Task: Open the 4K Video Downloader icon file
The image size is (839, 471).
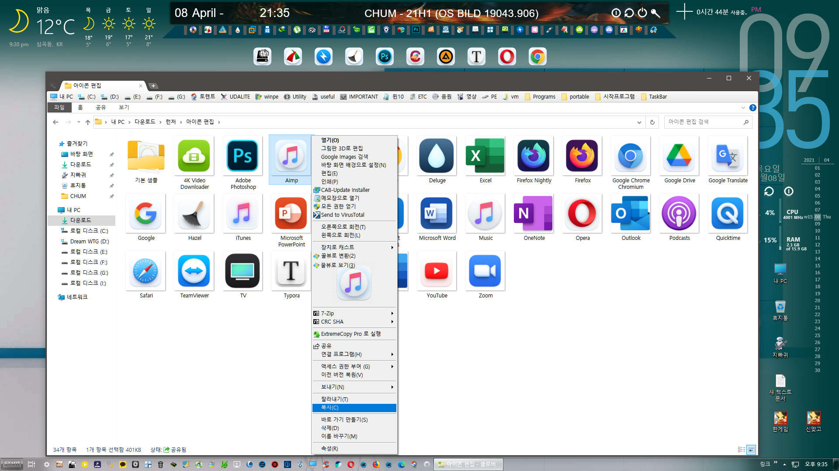Action: 194,162
